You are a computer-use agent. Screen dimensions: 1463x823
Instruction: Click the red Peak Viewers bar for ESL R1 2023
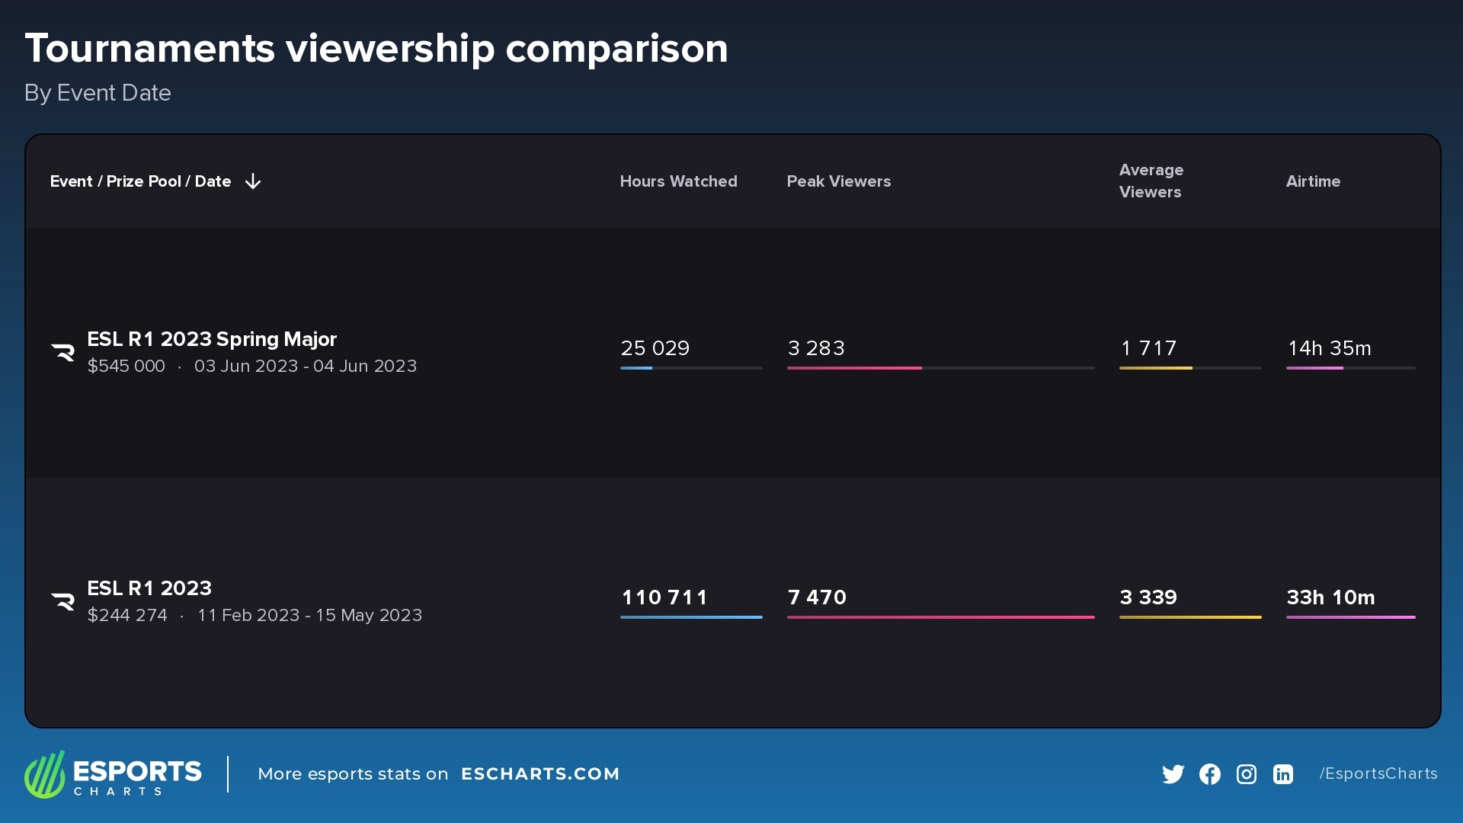tap(940, 617)
